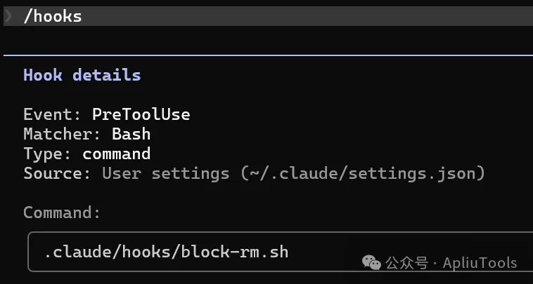533x284 pixels.
Task: Open the ~/.claude/settings.json path
Action: 362,173
